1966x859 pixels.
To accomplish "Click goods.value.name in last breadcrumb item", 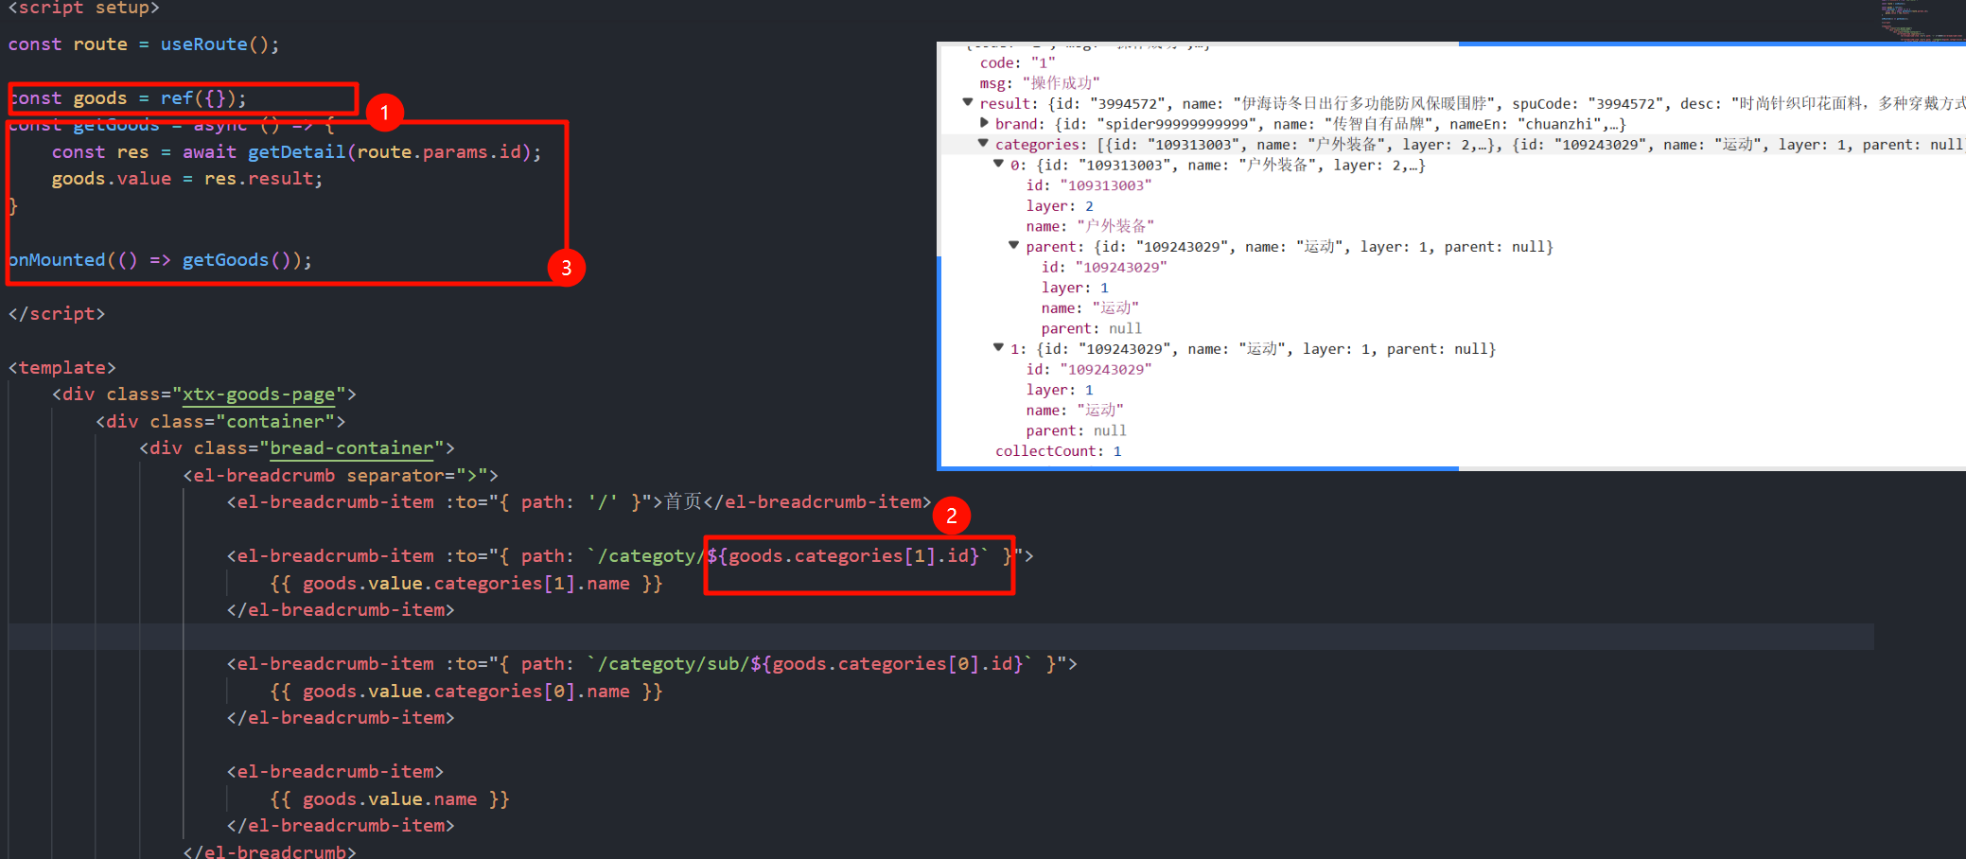I will coord(389,799).
